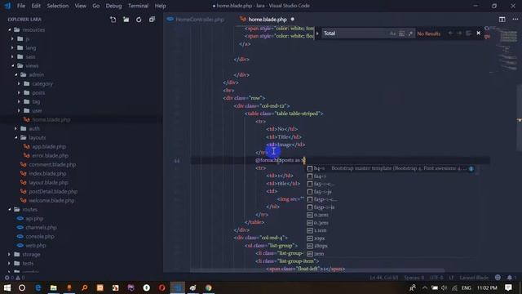Expand the tests folder

[x=28, y=263]
